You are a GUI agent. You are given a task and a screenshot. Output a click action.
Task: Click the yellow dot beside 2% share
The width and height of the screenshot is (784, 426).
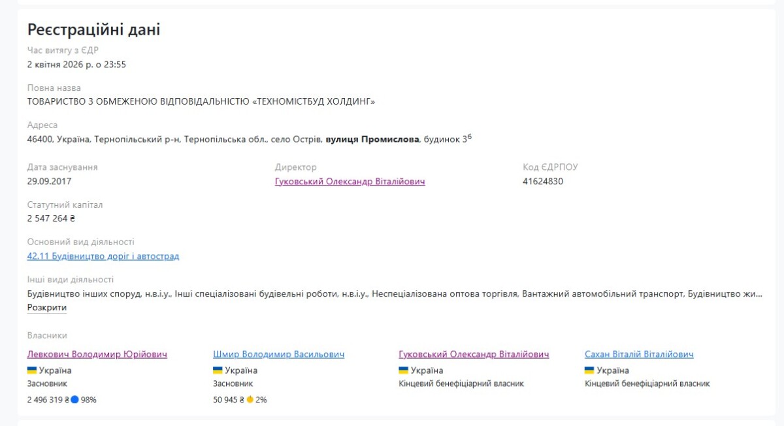250,399
